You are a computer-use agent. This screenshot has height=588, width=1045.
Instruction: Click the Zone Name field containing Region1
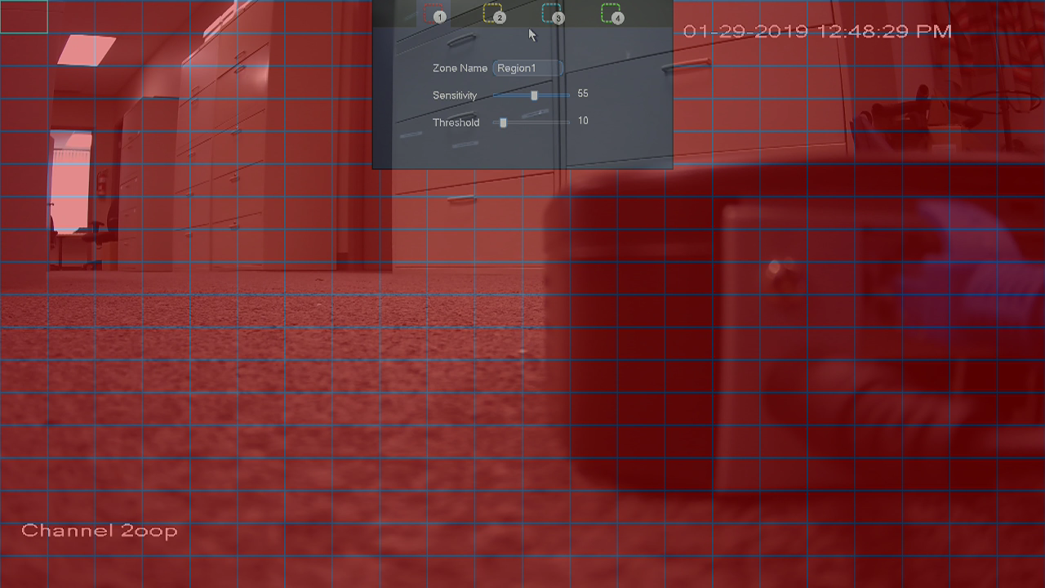[528, 69]
